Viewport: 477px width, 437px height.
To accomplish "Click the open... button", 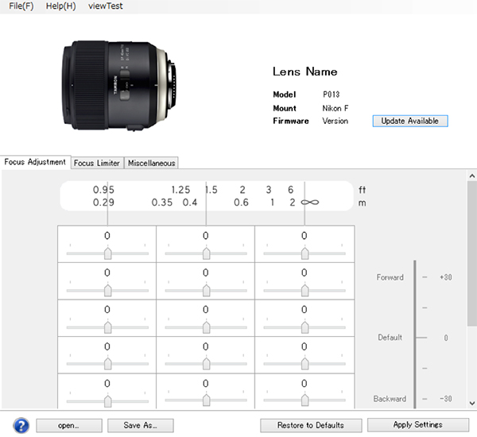I will click(68, 425).
